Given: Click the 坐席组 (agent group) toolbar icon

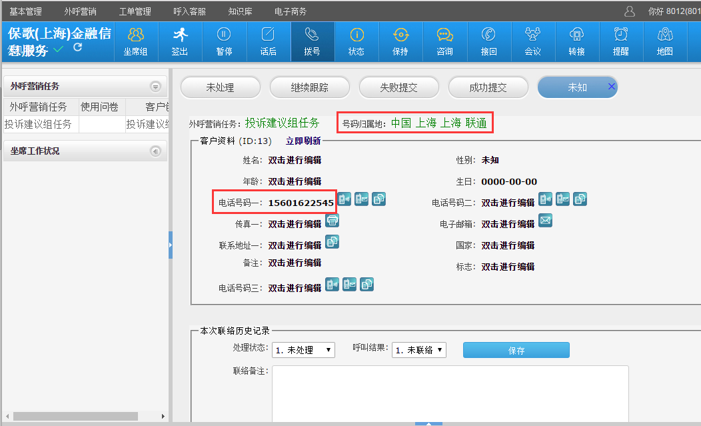Looking at the screenshot, I should pos(135,41).
